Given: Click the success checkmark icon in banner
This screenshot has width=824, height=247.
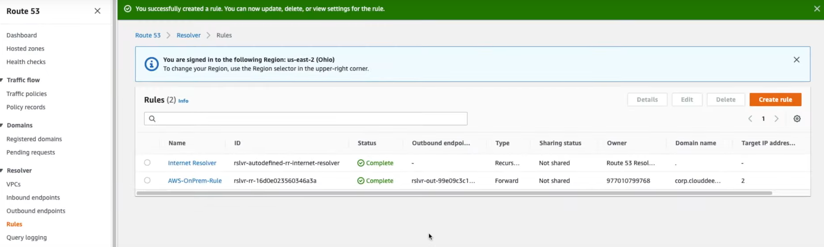Looking at the screenshot, I should pyautogui.click(x=127, y=9).
